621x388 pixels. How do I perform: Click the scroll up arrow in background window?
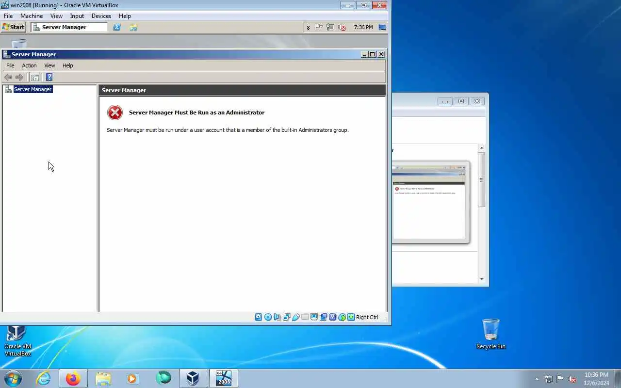(482, 148)
